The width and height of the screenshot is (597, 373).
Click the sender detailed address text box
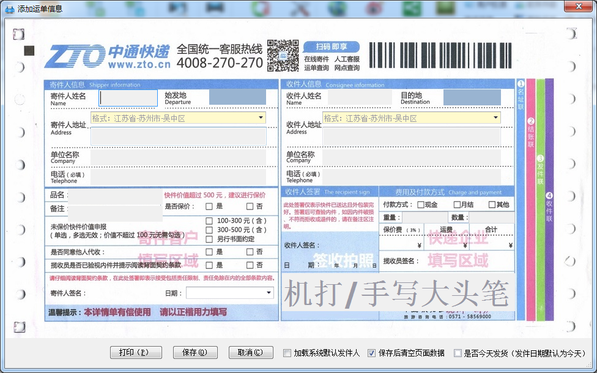[x=178, y=136]
